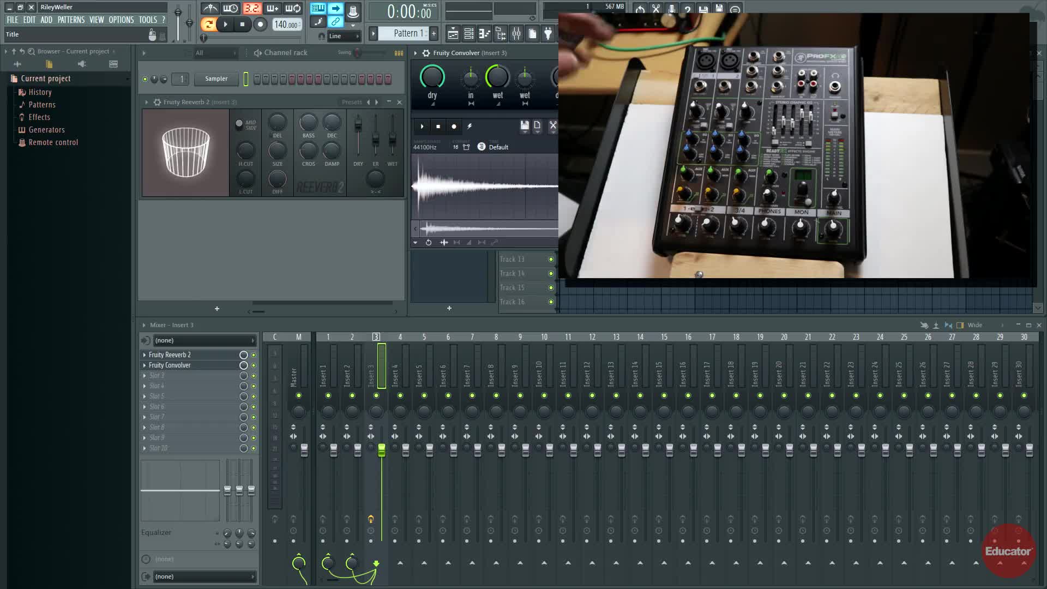This screenshot has height=589, width=1047.
Task: Toggle MID/SIDE switch in Reeverb 2
Action: [x=239, y=124]
